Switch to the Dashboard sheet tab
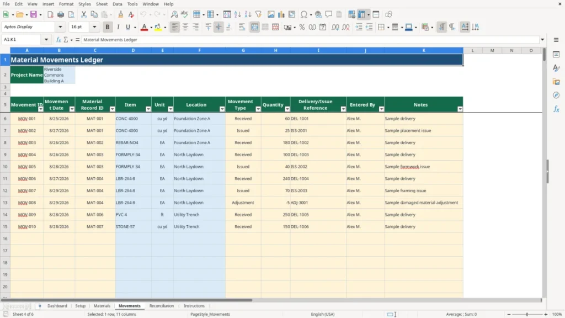This screenshot has height=318, width=565. (x=57, y=306)
